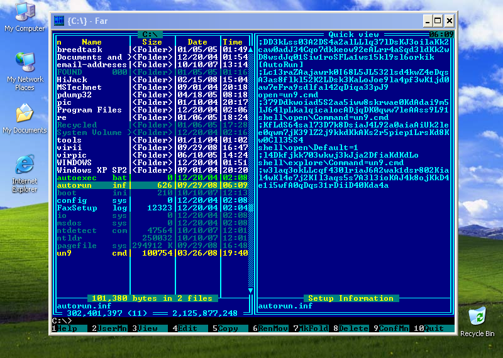Select the ntldr file row
Viewport: 503px width, 358px height.
click(152, 238)
